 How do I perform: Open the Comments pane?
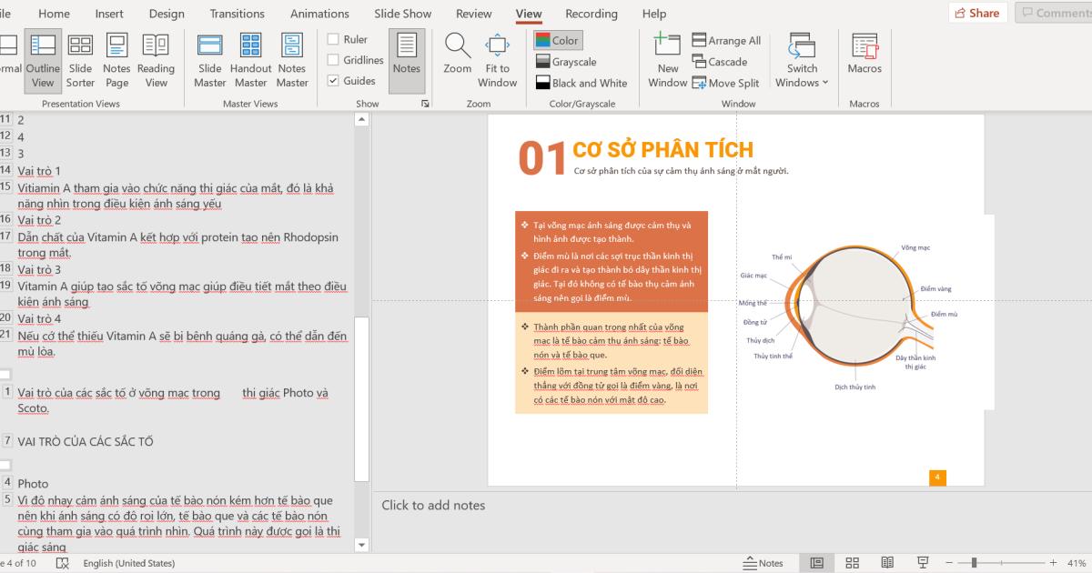click(1054, 13)
